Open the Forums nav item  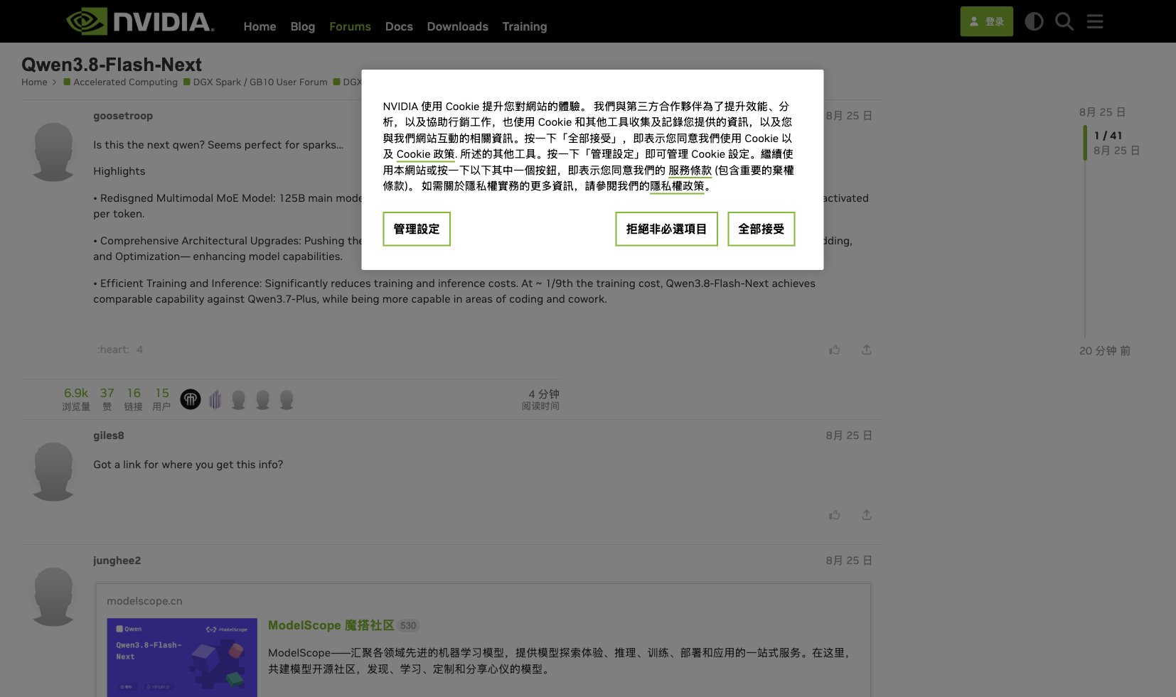[x=350, y=26]
